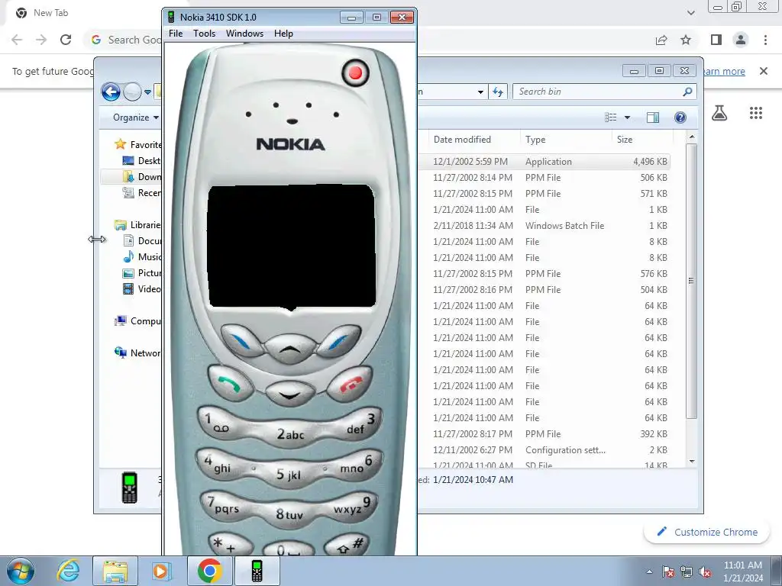Tap the 2abc key on keypad
Screen dimensions: 782x586
point(290,433)
